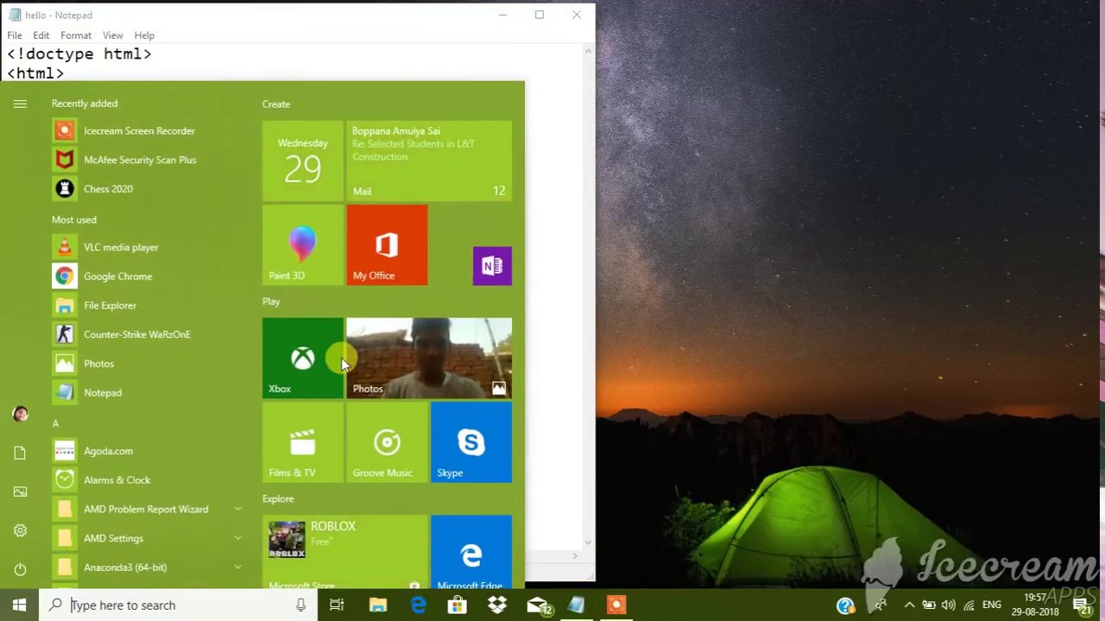The image size is (1105, 621).
Task: Click Notepad horizontal scrollbar right arrow
Action: pyautogui.click(x=575, y=556)
